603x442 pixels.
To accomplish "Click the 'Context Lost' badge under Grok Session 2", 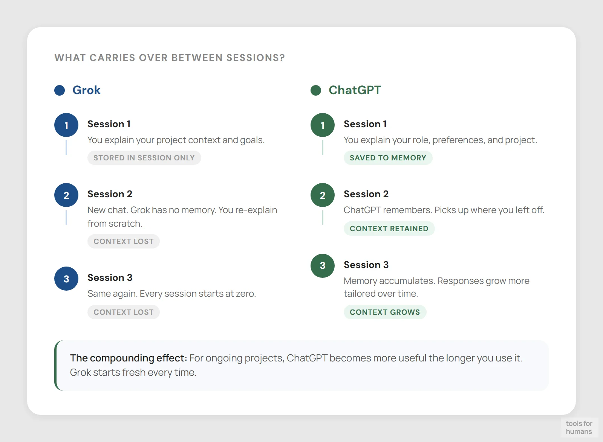I will (x=124, y=241).
